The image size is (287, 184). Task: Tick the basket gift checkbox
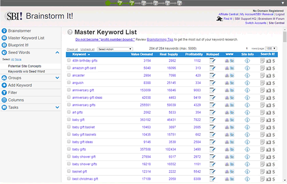pos(68,171)
